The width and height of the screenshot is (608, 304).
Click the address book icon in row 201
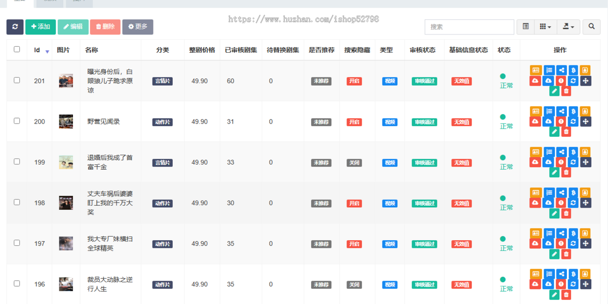click(x=585, y=70)
